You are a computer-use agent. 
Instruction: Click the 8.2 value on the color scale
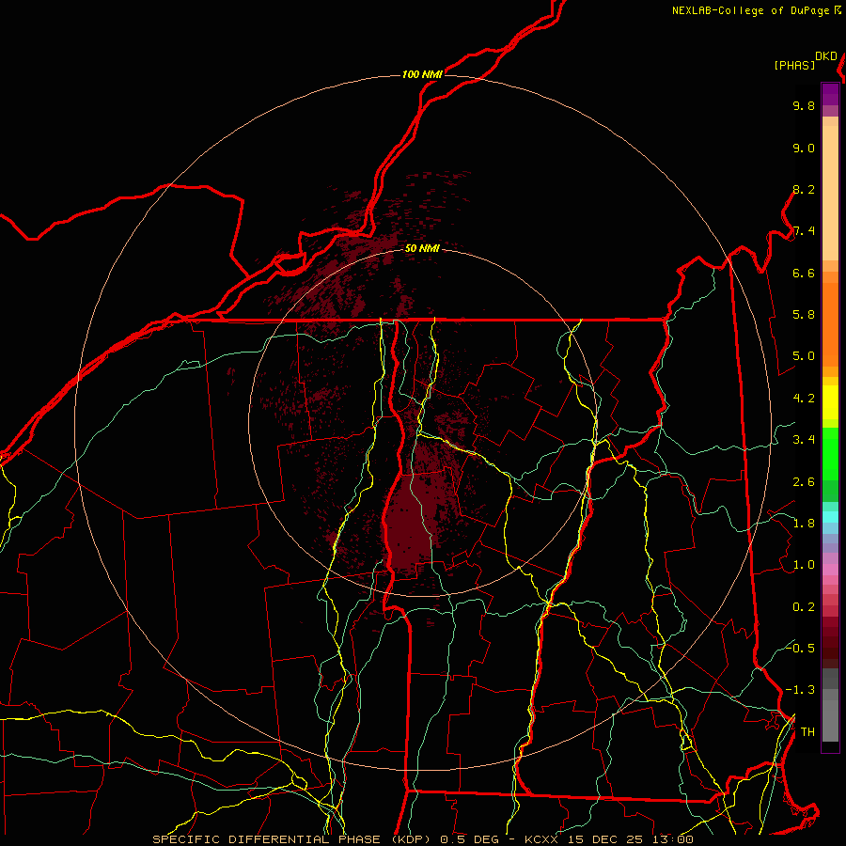(804, 189)
